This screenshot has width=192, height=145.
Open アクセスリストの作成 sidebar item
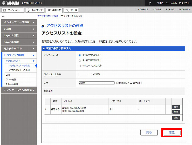pyautogui.click(x=19, y=66)
